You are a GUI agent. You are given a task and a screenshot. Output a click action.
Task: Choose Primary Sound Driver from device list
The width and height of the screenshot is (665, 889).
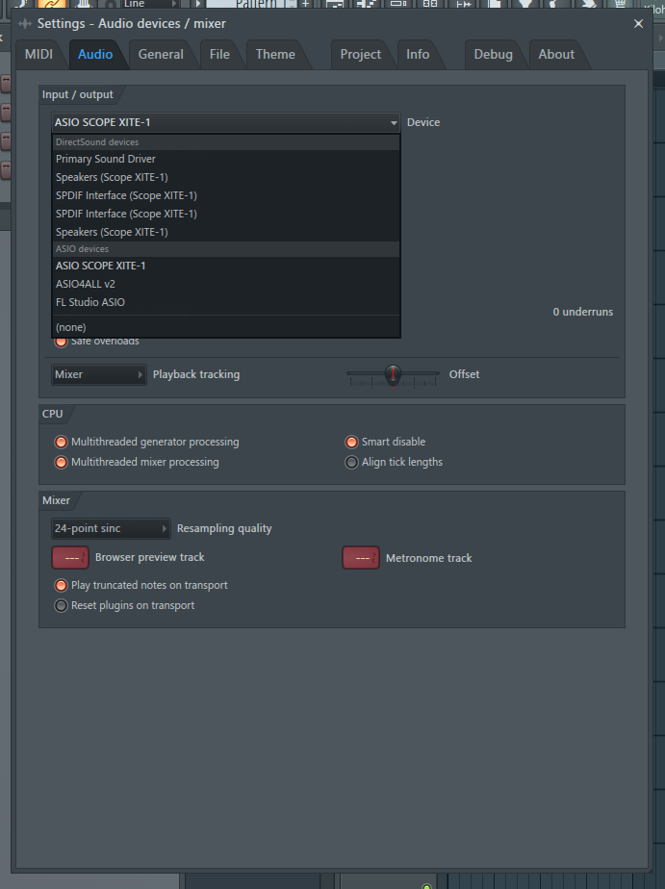point(225,160)
